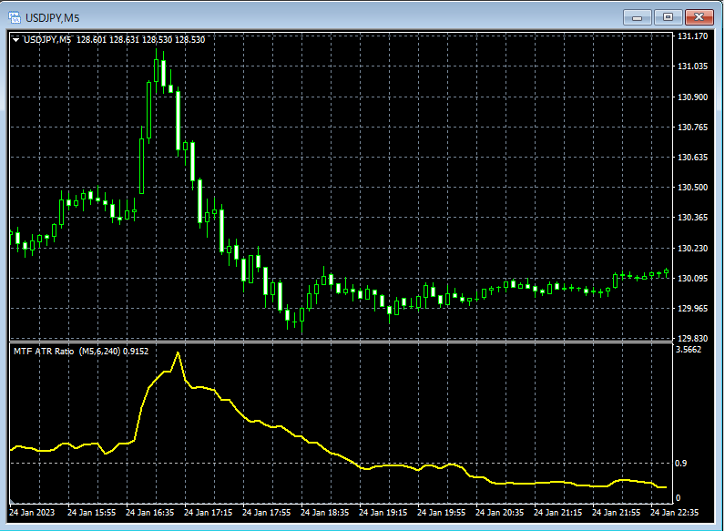
Task: Click time axis label 24 Jan 21:55
Action: pos(616,513)
